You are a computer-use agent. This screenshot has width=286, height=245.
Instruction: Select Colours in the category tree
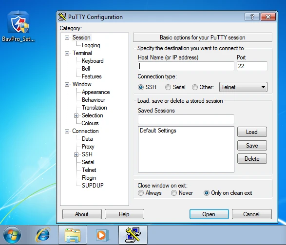pos(90,123)
